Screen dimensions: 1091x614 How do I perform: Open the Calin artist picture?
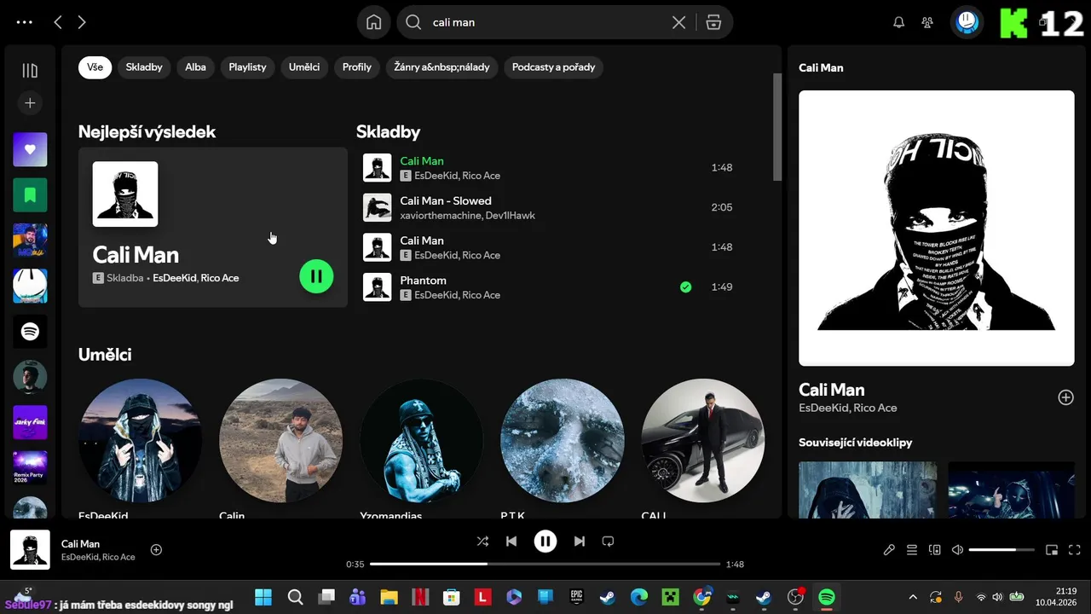pyautogui.click(x=280, y=440)
